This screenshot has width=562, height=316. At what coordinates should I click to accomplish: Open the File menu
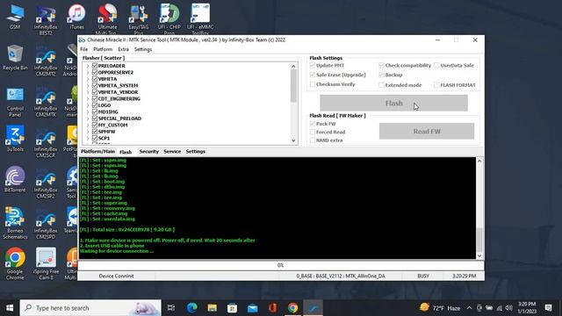[x=84, y=49]
